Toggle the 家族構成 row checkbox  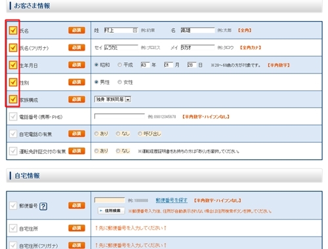coord(13,99)
